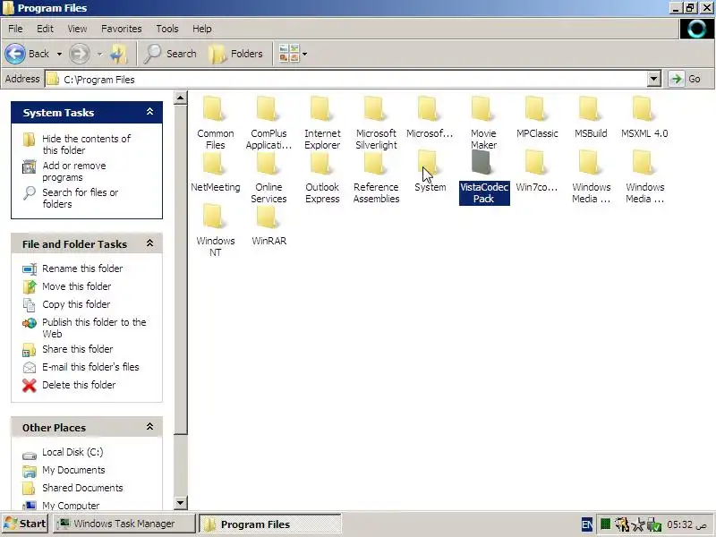Select the truncated Microsof... folder

430,117
